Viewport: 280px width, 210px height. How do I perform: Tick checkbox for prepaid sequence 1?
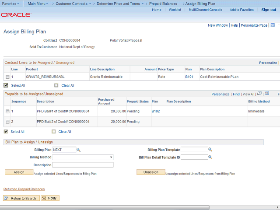7,112
